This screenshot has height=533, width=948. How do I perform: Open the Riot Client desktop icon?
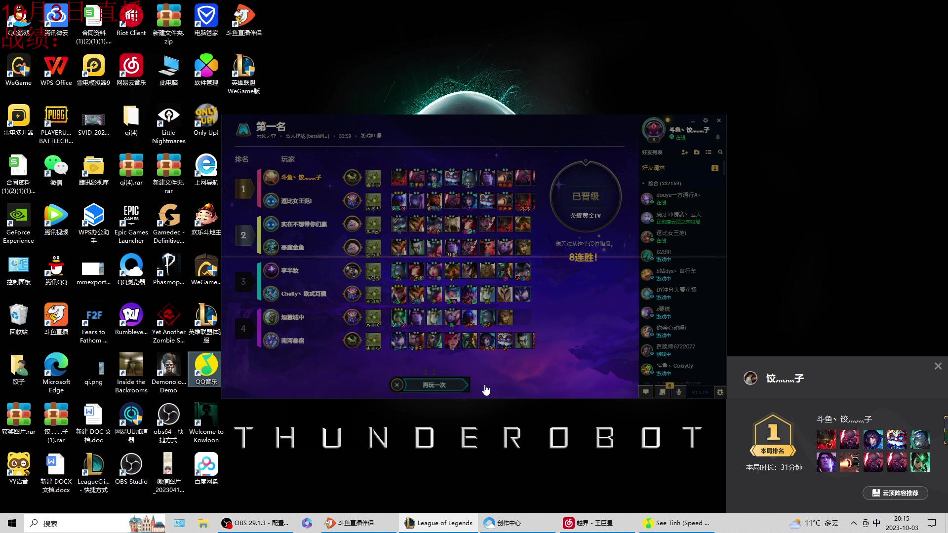pyautogui.click(x=131, y=21)
